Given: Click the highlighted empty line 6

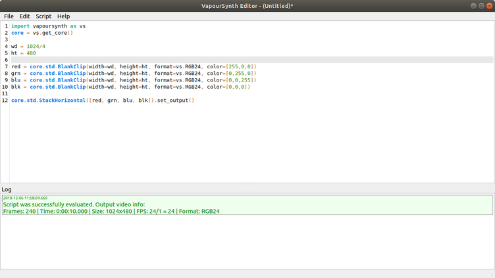Looking at the screenshot, I should [197, 60].
